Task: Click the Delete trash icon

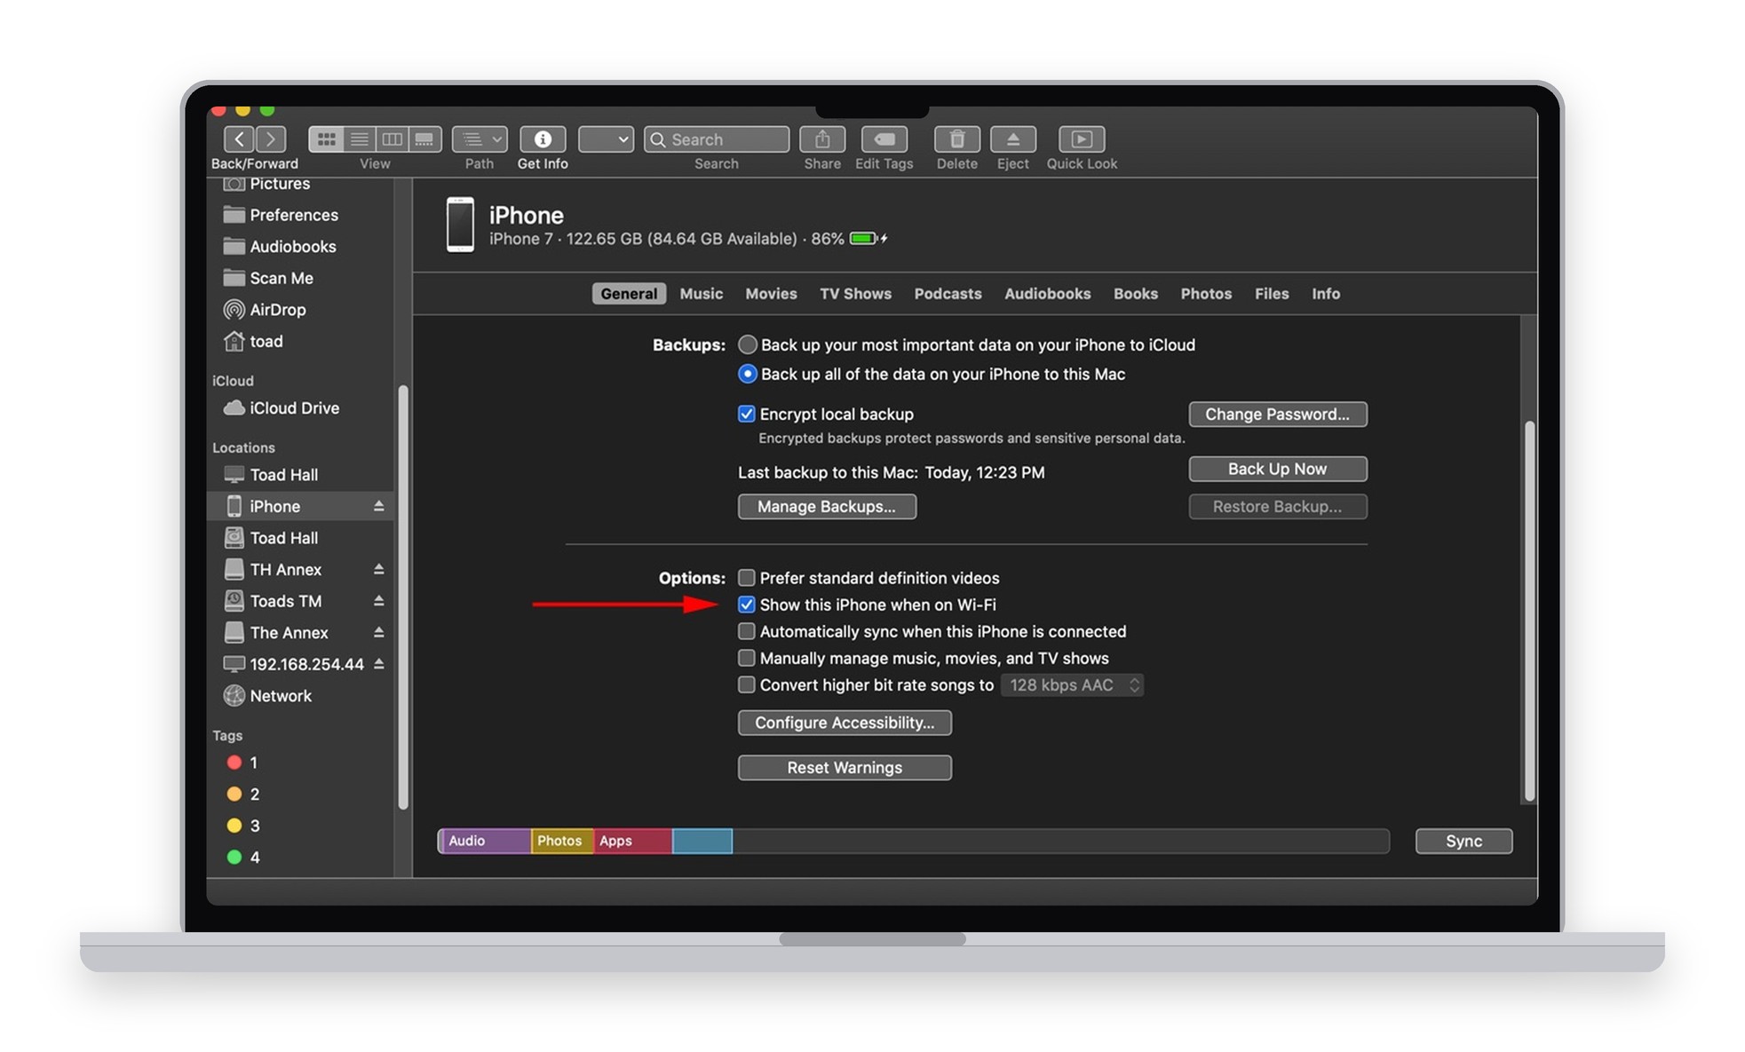Action: pos(956,139)
